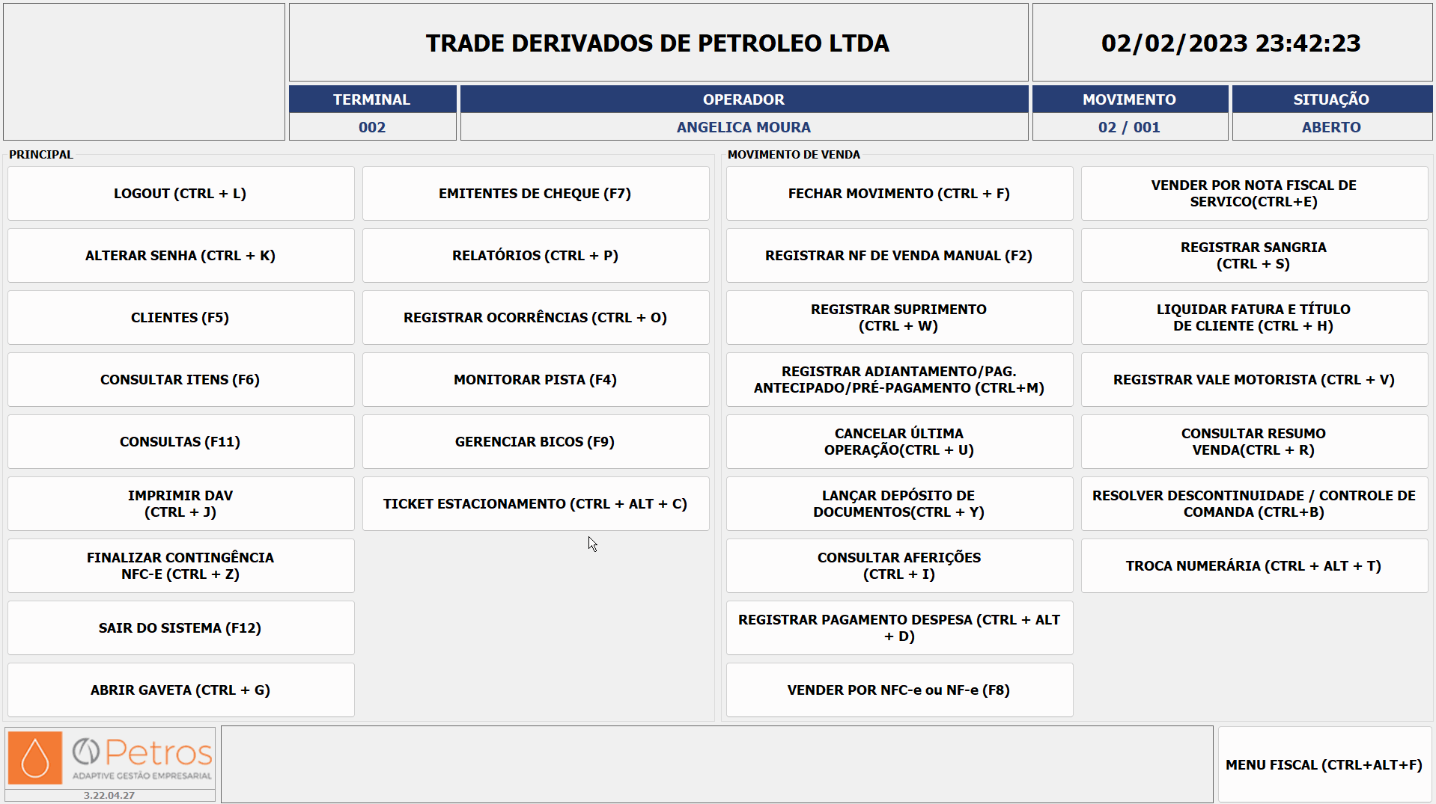The image size is (1436, 804).
Task: Click Gerenciar Bicos (F9)
Action: coord(535,442)
